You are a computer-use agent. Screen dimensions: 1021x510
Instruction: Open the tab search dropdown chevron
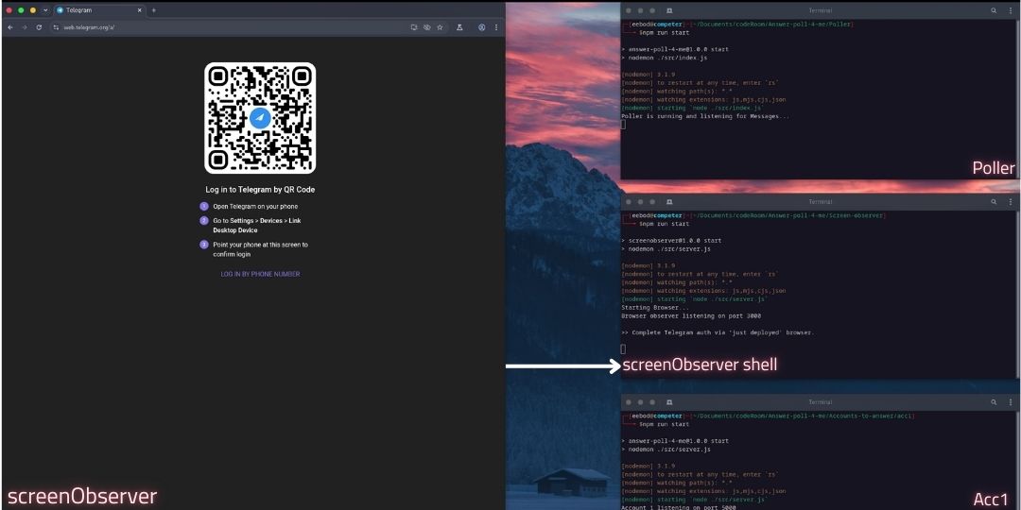click(45, 10)
